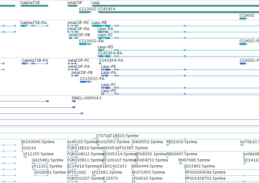Select the DME1-005F04.F clone label
This screenshot has height=183, width=259.
[86, 98]
